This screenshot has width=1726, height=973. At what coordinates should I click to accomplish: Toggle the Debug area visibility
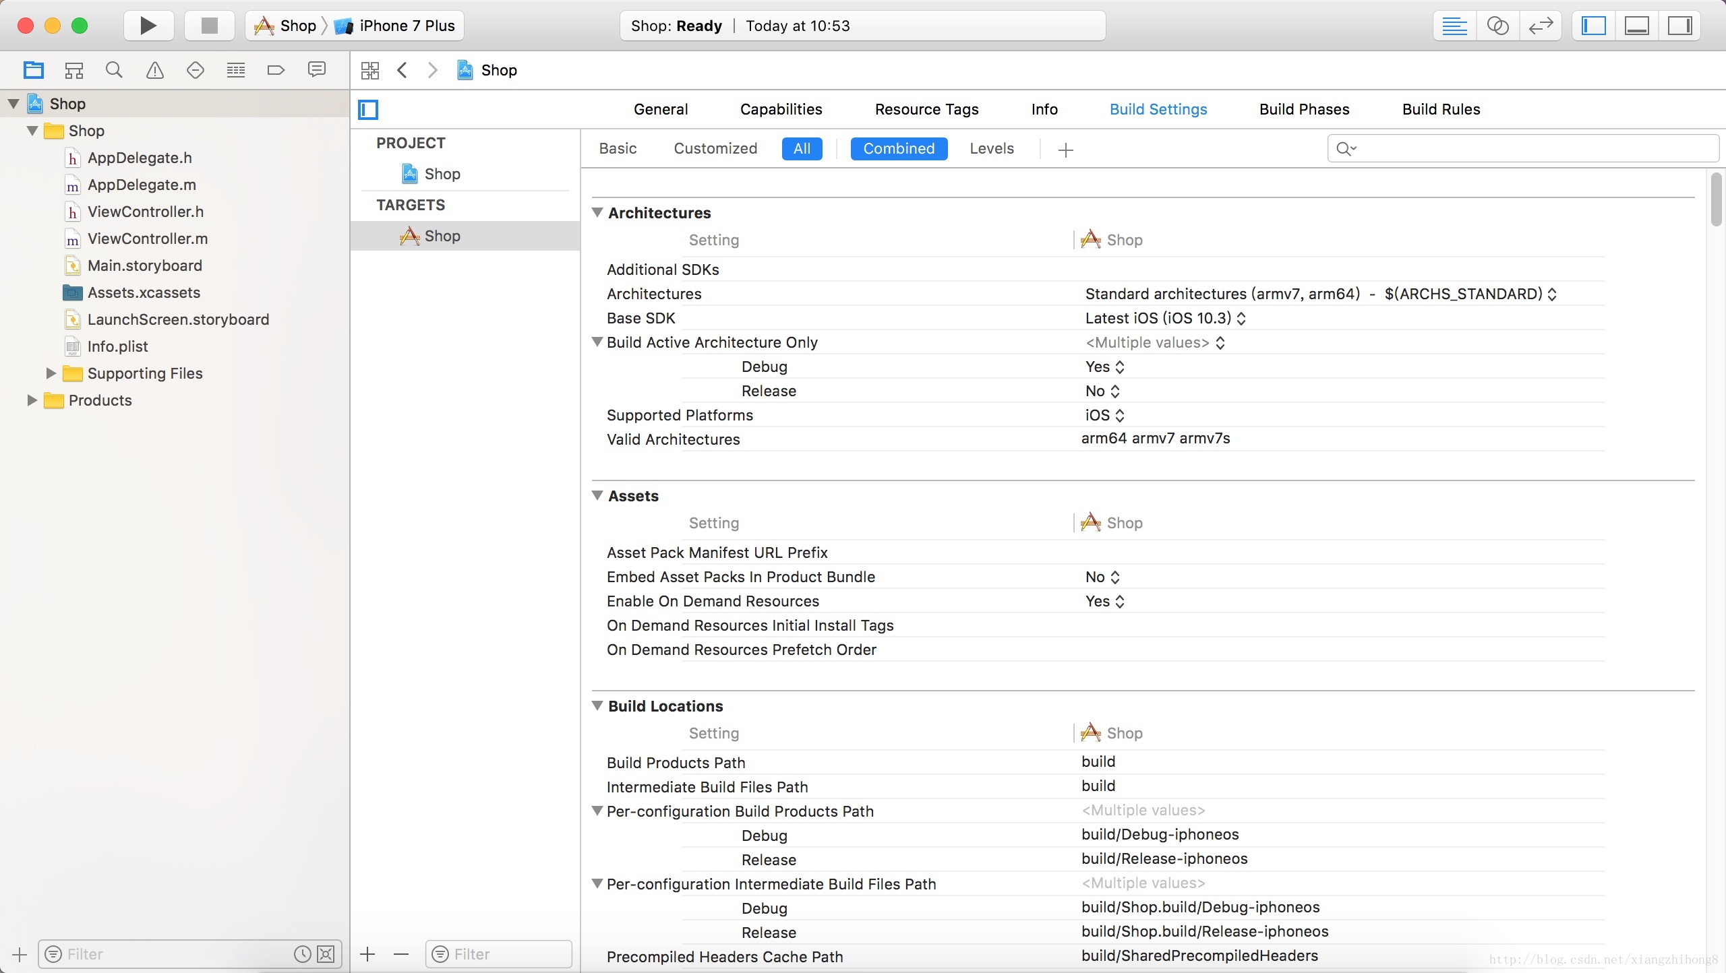coord(1636,26)
